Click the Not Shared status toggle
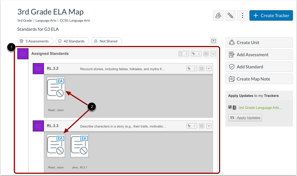This screenshot has height=176, width=297. (x=107, y=41)
